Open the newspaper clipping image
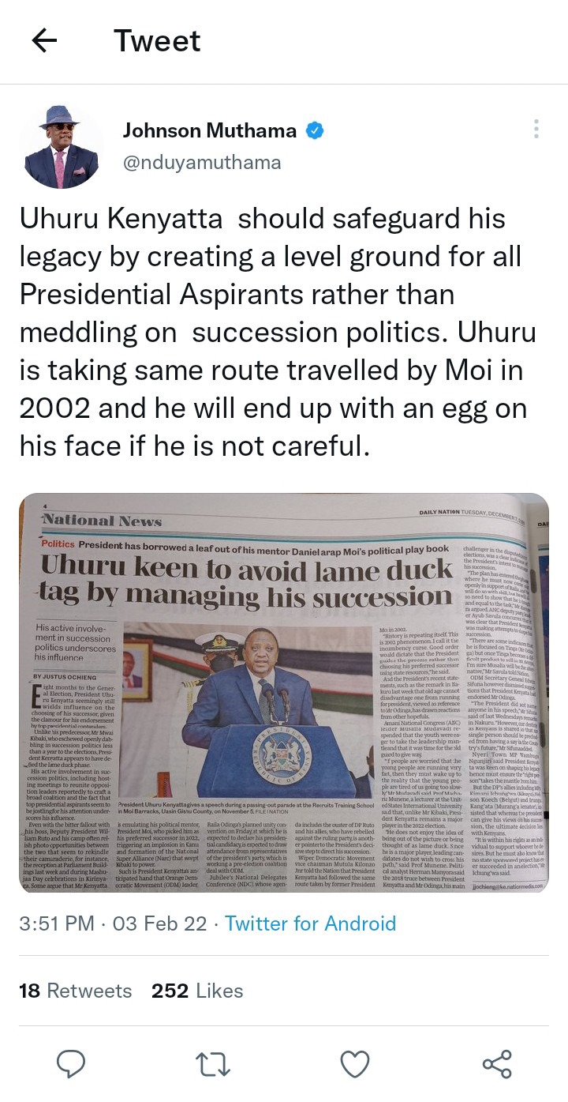The height and width of the screenshot is (1102, 568). click(284, 694)
